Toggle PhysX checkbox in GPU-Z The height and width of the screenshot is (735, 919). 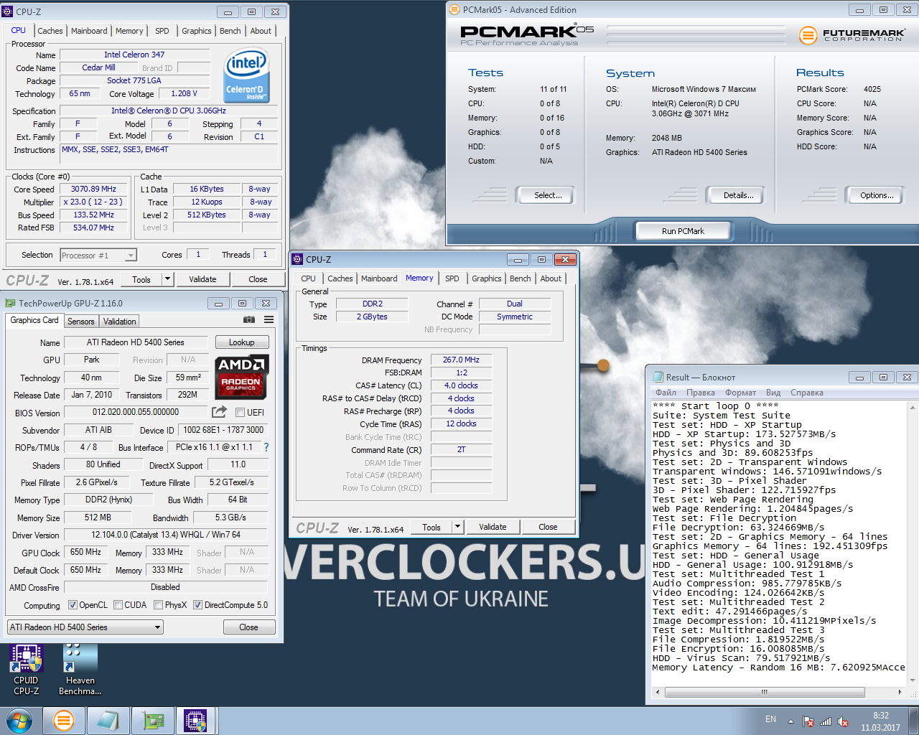coord(158,605)
